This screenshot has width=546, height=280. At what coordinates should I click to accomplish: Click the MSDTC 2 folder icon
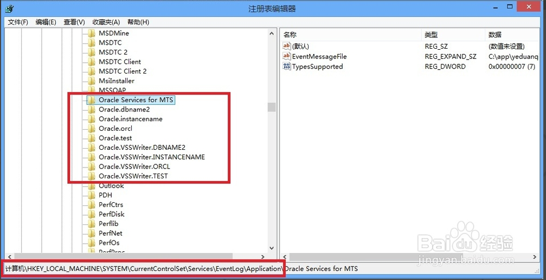pyautogui.click(x=92, y=52)
